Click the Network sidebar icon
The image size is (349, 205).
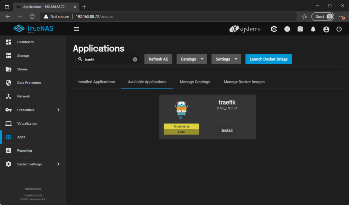pos(9,96)
